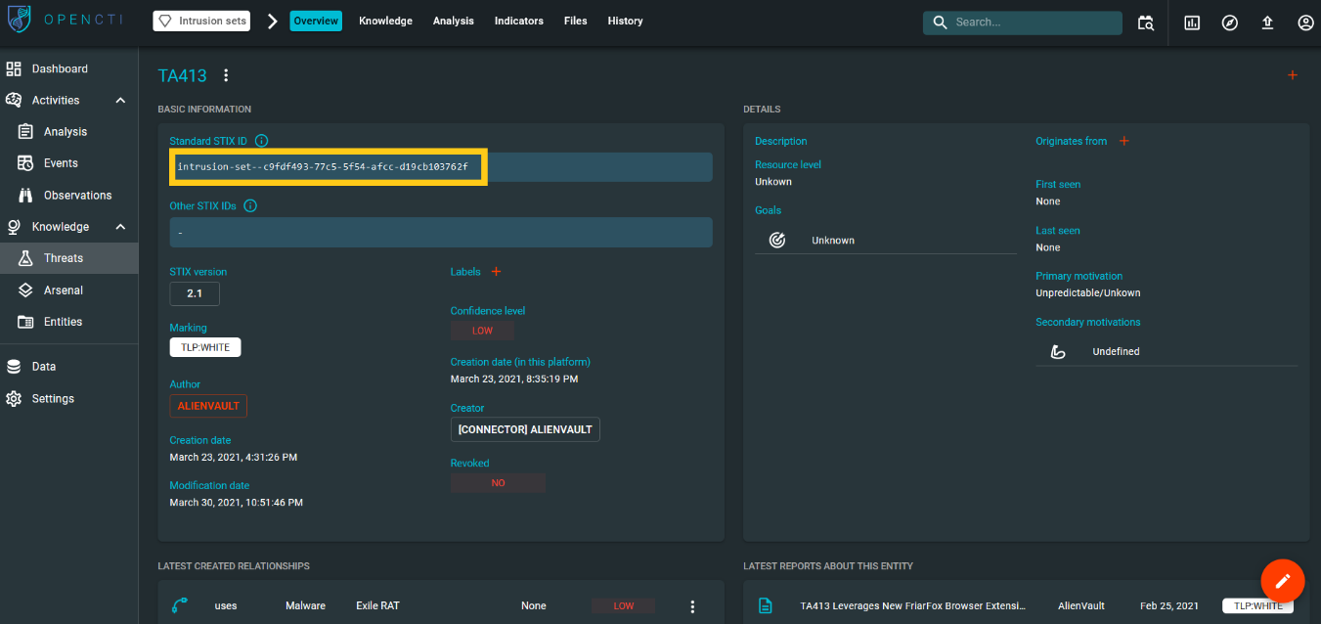Image resolution: width=1321 pixels, height=624 pixels.
Task: Collapse the Knowledge section chevron
Action: pos(120,226)
